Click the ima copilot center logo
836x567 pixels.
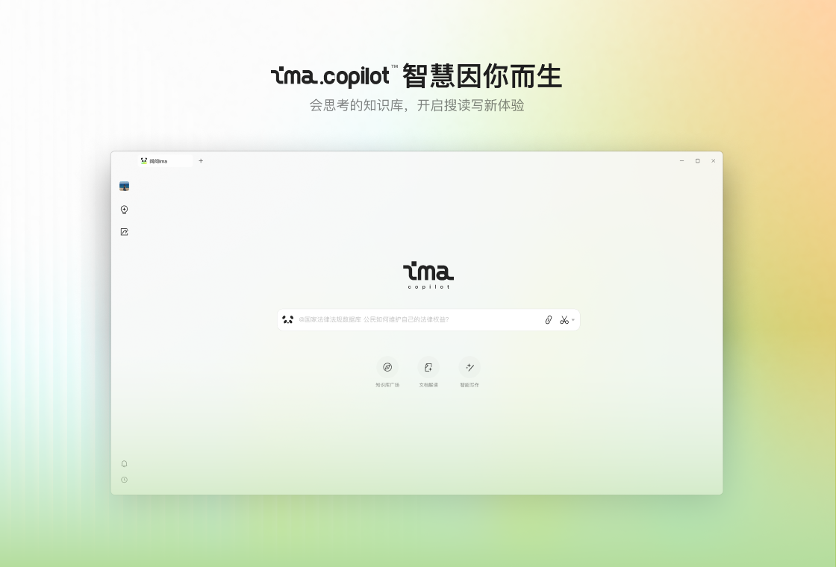click(x=428, y=275)
